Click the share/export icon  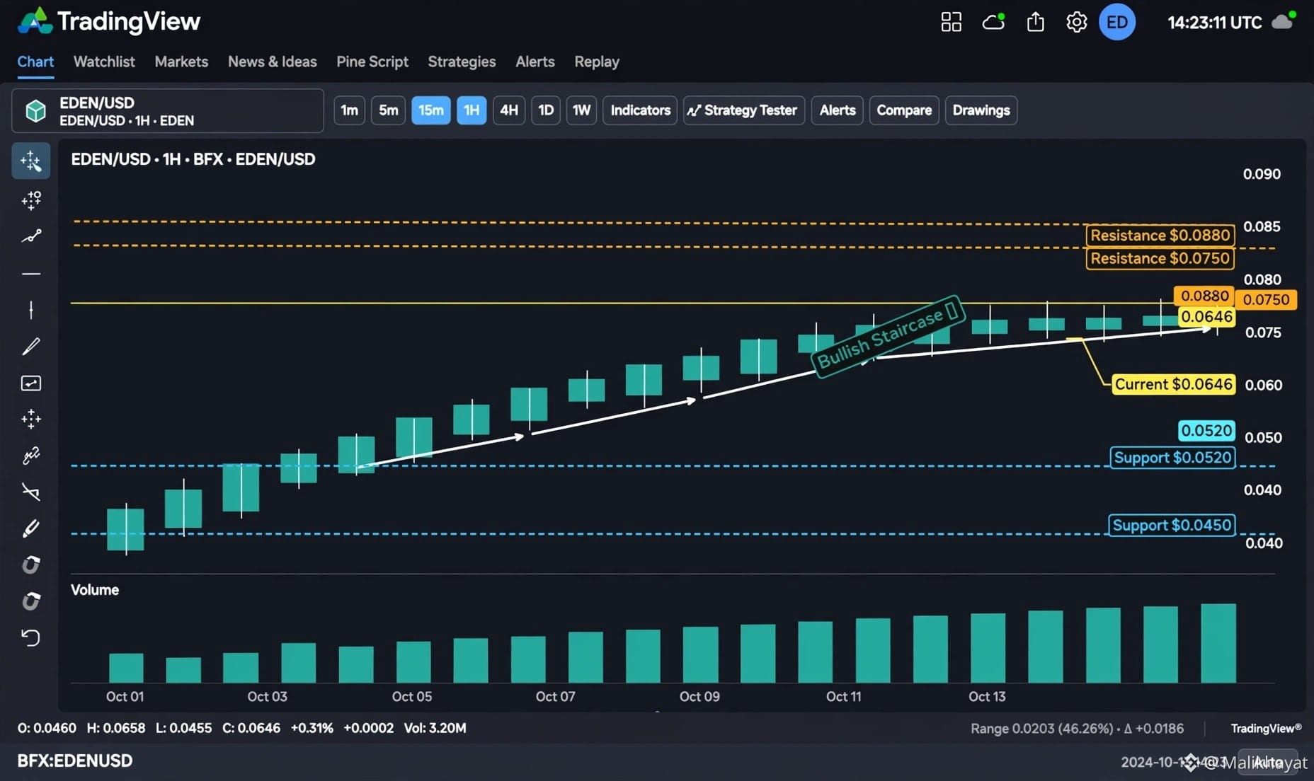tap(1035, 22)
